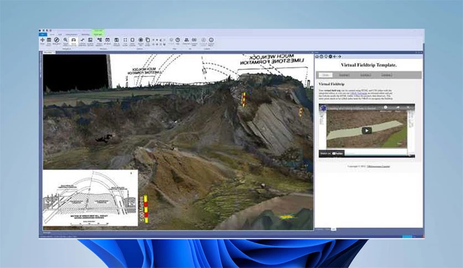Image resolution: width=463 pixels, height=268 pixels.
Task: Click the line graph icon in ribbon
Action: tap(83, 40)
